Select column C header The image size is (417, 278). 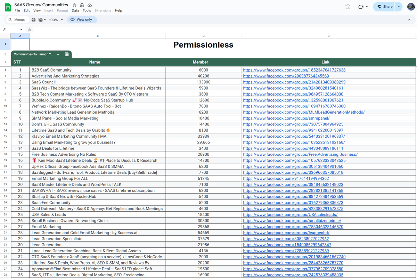tap(203, 36)
